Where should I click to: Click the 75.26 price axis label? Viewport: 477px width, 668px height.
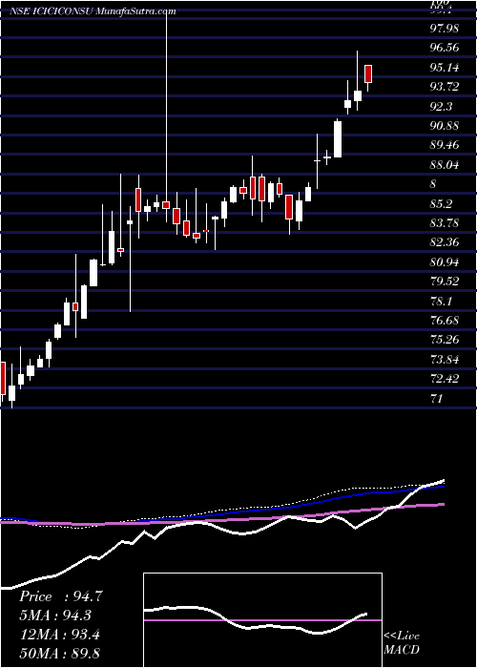(x=445, y=341)
